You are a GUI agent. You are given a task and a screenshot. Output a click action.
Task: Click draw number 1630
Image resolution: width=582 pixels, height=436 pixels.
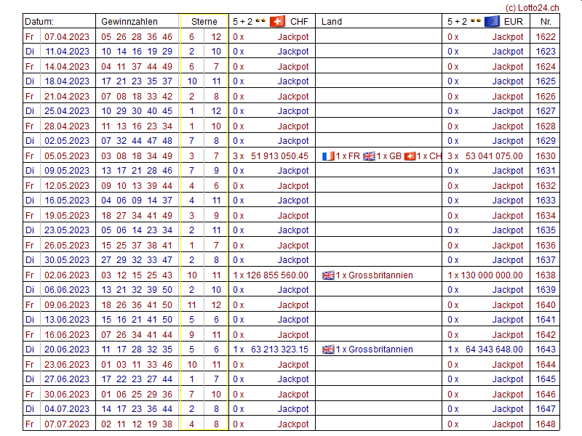tap(545, 156)
